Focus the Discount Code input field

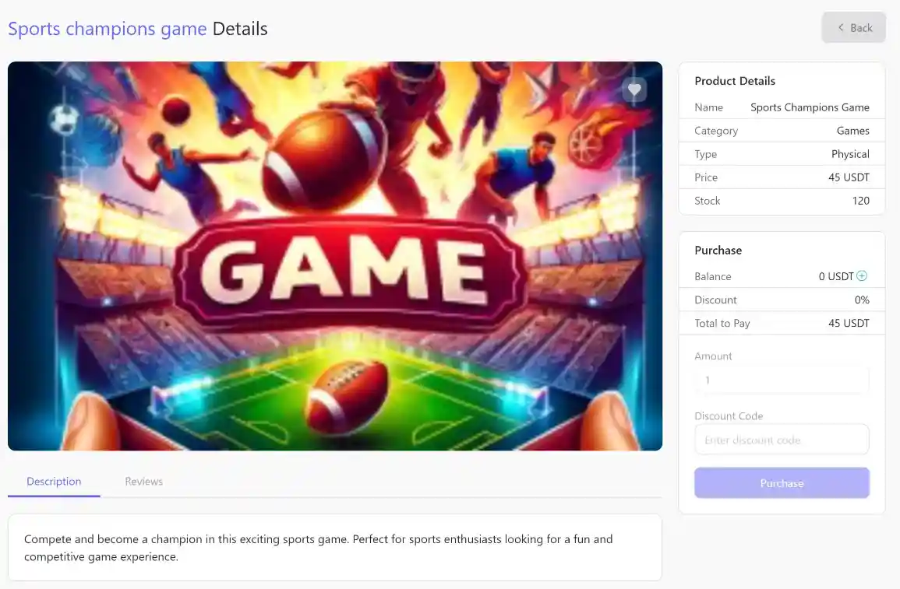click(782, 440)
